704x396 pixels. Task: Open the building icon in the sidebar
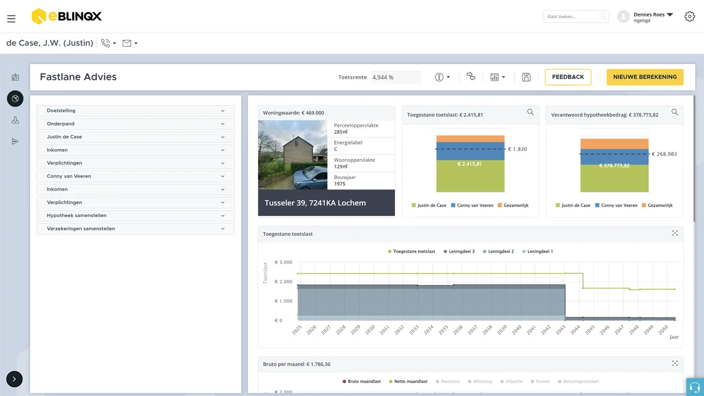click(x=15, y=77)
